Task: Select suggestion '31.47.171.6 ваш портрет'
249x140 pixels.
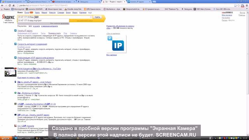Action: pyautogui.click(x=43, y=21)
